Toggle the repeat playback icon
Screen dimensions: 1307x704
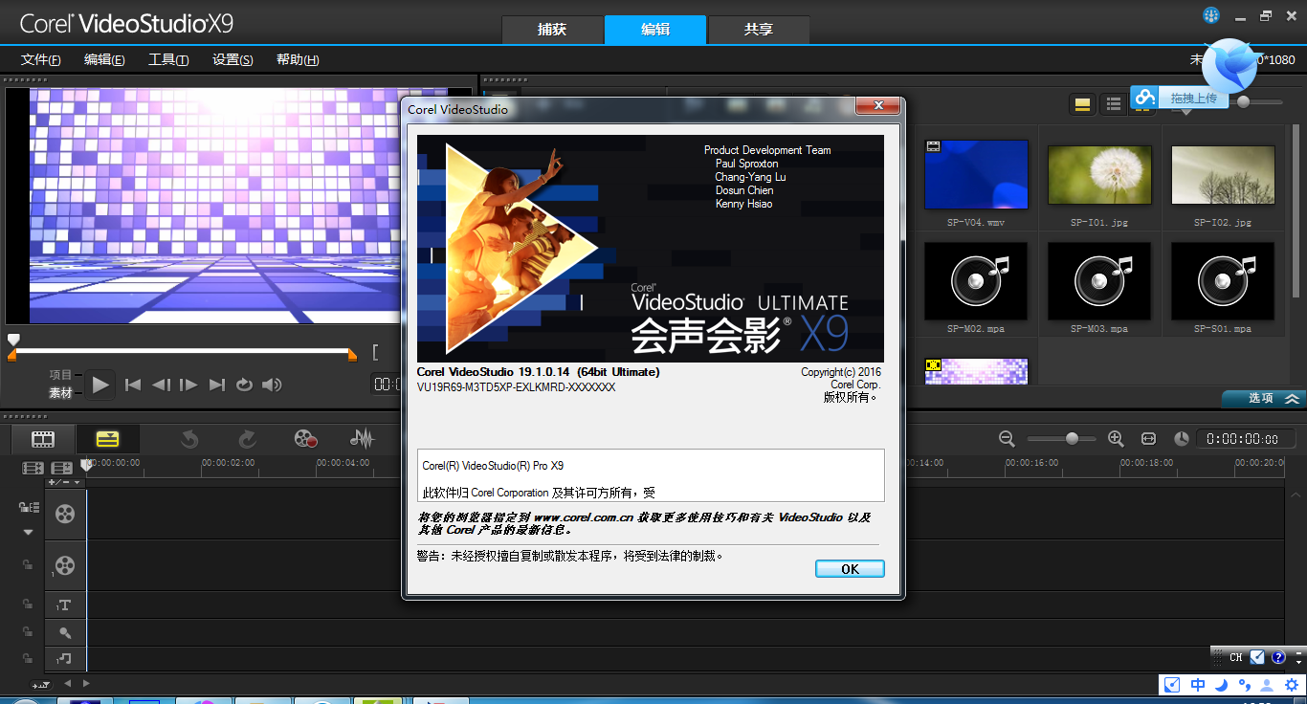(244, 385)
